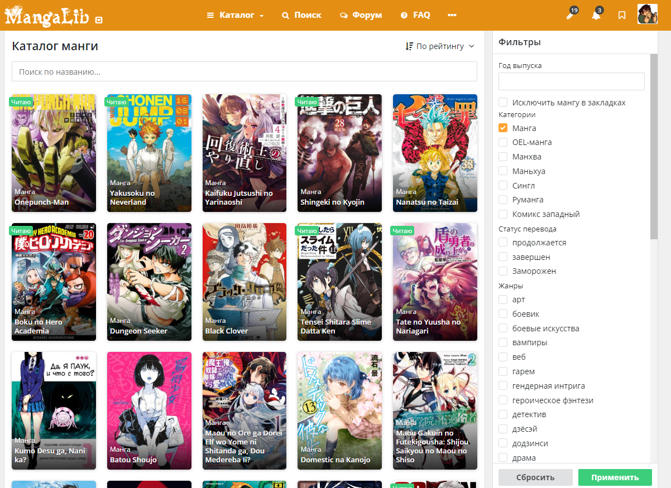This screenshot has height=488, width=671.
Task: Click the Читаю badge on Boku no Hero Academia
Action: [x=21, y=231]
